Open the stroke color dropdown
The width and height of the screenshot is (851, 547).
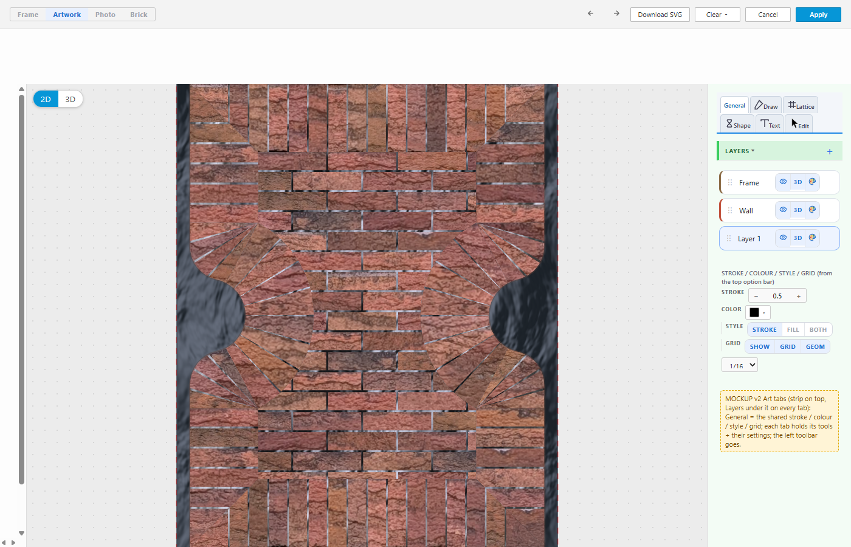[764, 312]
